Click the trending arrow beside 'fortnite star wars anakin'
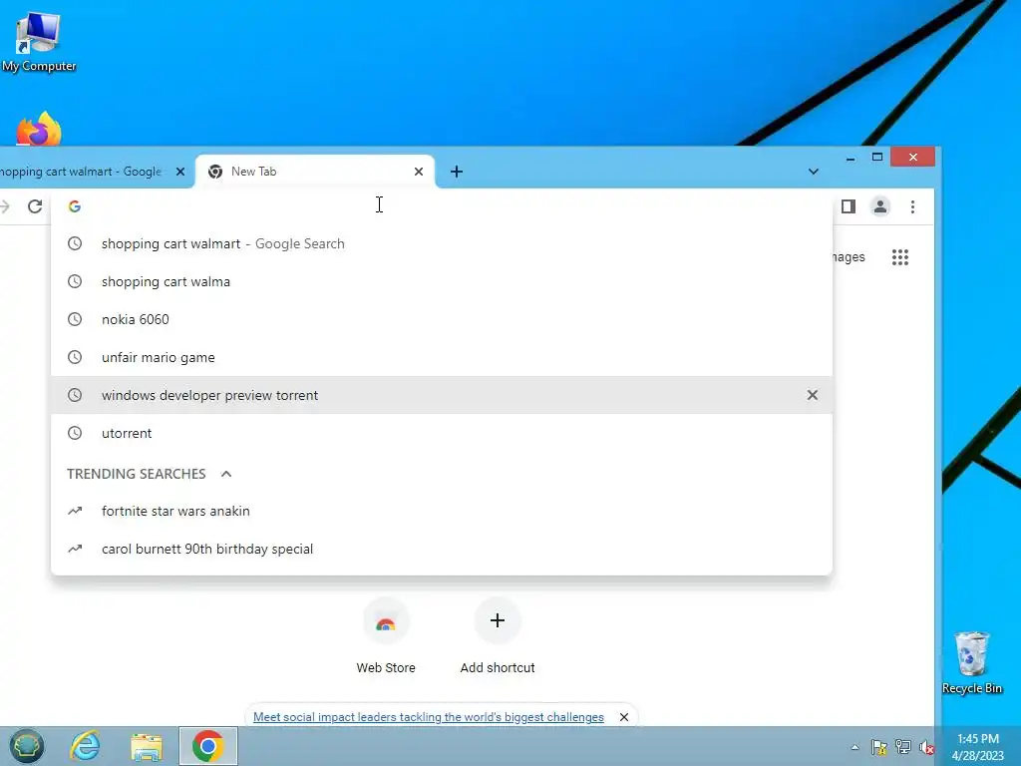The width and height of the screenshot is (1021, 766). tap(75, 511)
